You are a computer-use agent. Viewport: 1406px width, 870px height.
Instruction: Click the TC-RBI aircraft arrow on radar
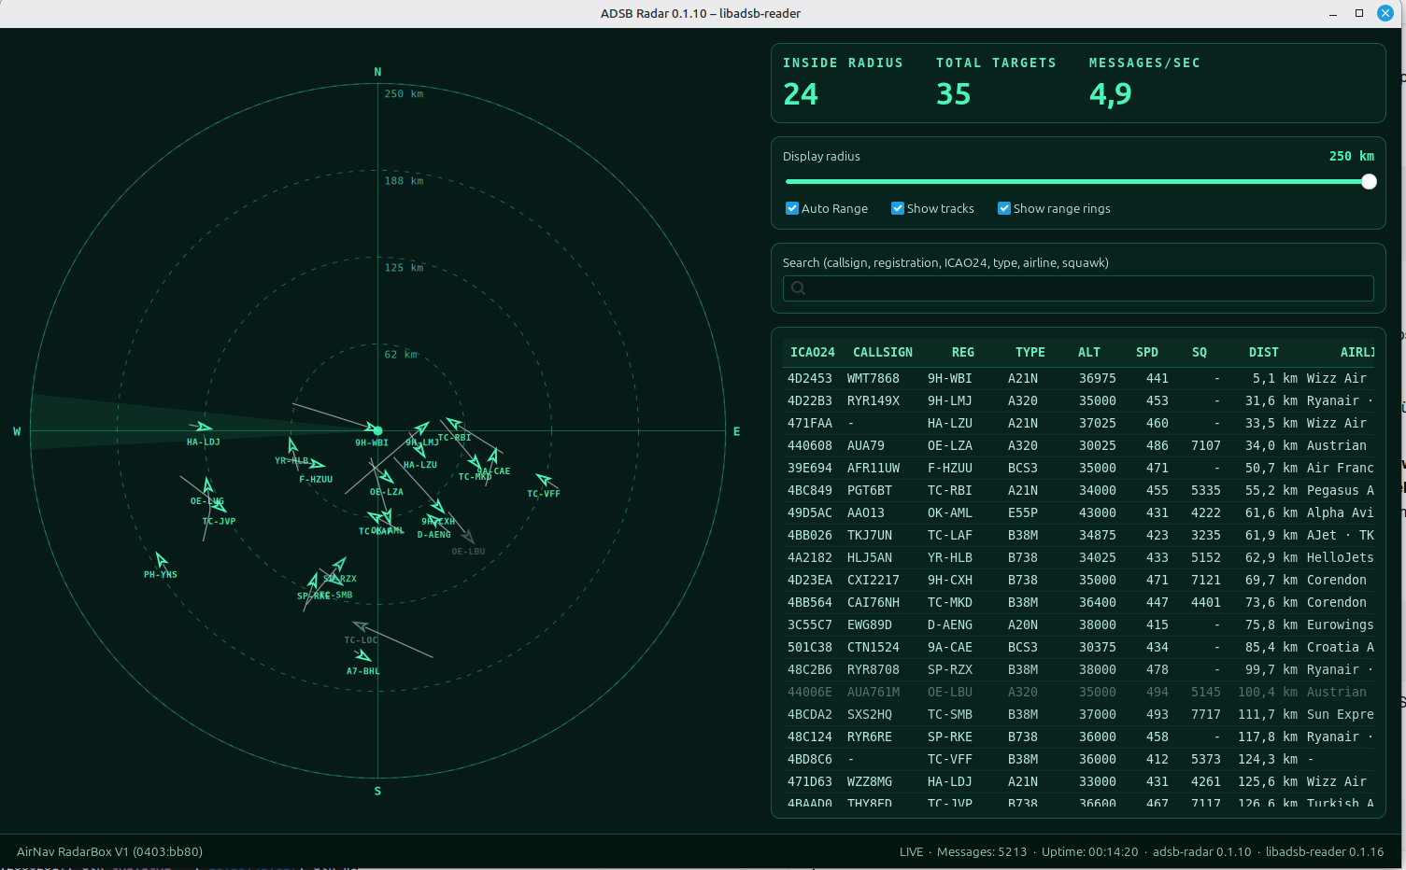454,423
